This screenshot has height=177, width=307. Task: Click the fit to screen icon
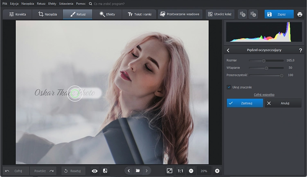tap(169, 171)
